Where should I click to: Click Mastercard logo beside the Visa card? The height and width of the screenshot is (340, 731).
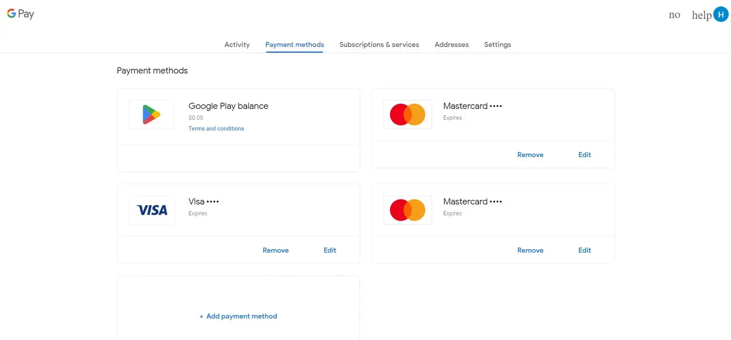pos(408,210)
